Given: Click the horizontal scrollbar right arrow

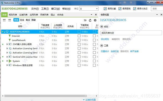Looking at the screenshot, I should (96, 96).
